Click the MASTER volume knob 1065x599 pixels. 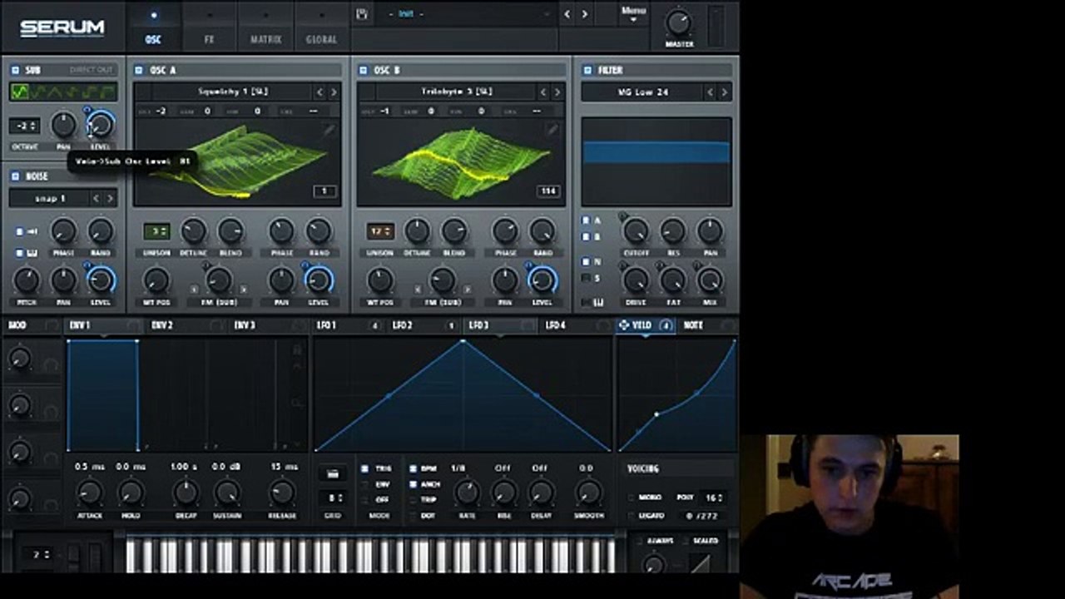coord(679,22)
